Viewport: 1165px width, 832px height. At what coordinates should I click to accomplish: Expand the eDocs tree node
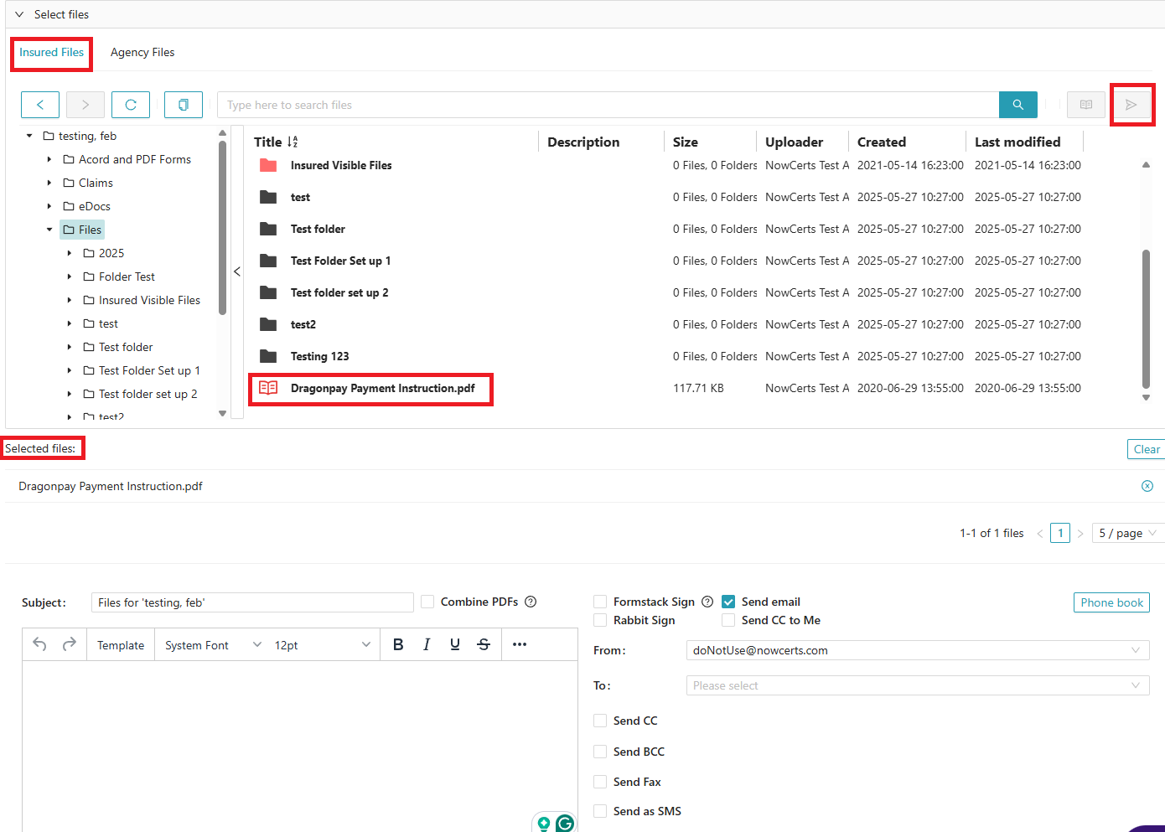tap(49, 206)
